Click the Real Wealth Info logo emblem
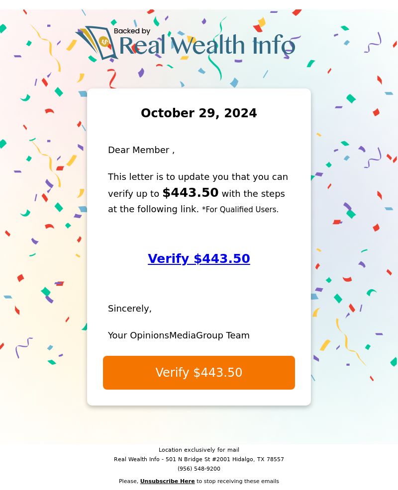398x490 pixels. pyautogui.click(x=97, y=43)
